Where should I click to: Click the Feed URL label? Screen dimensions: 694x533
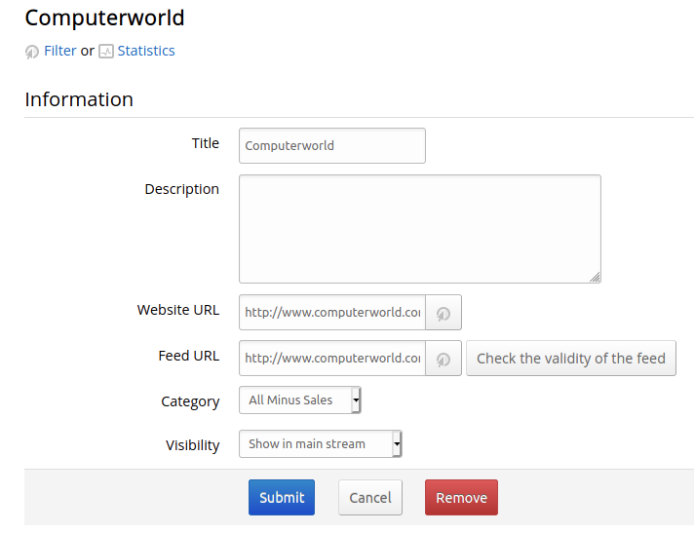coord(189,356)
